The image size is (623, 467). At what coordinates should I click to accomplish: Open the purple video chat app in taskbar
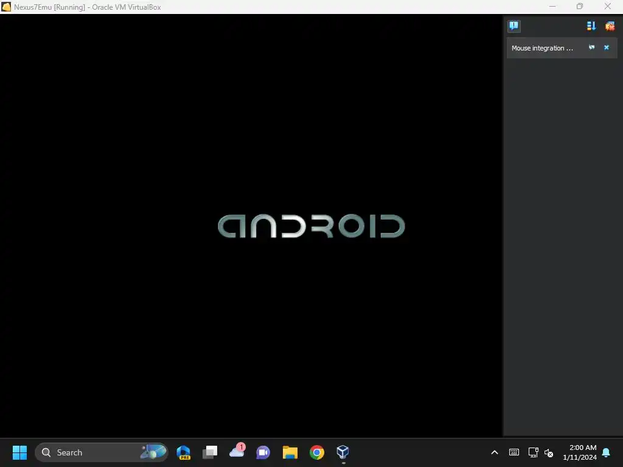(x=263, y=452)
